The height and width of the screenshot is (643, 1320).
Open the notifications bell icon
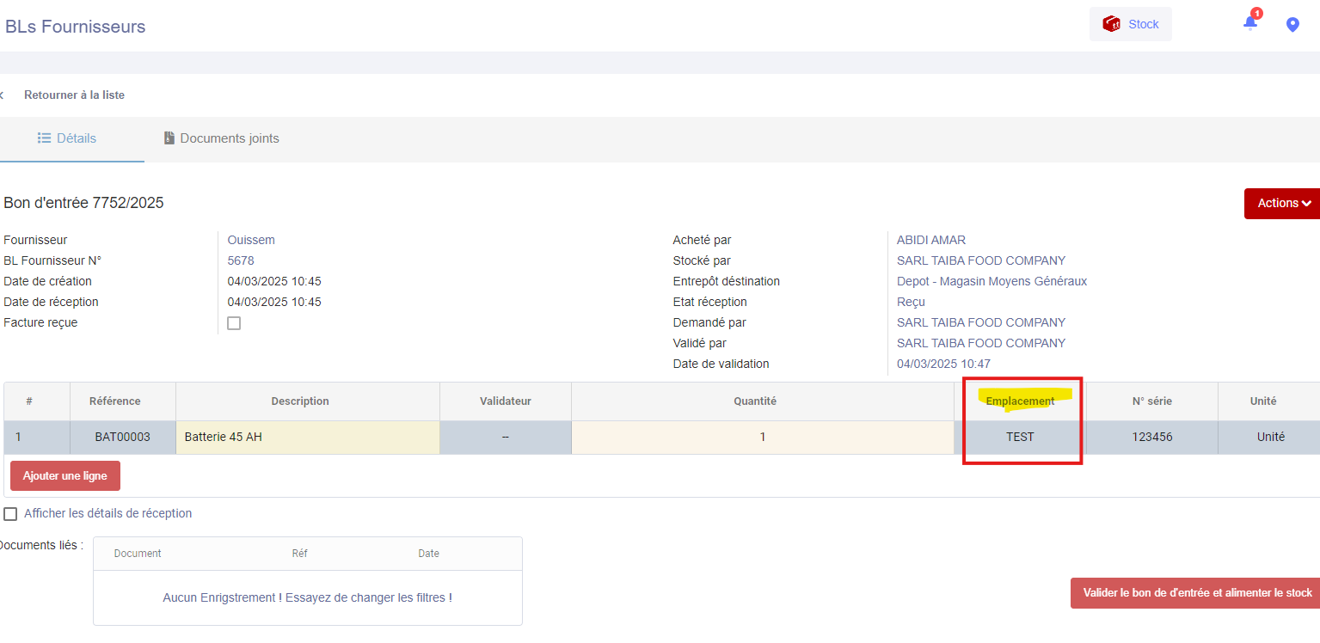coord(1250,23)
